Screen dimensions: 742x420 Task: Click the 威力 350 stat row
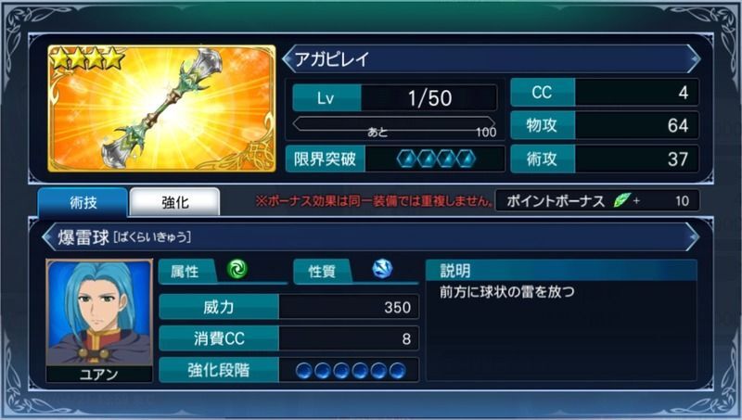(289, 307)
